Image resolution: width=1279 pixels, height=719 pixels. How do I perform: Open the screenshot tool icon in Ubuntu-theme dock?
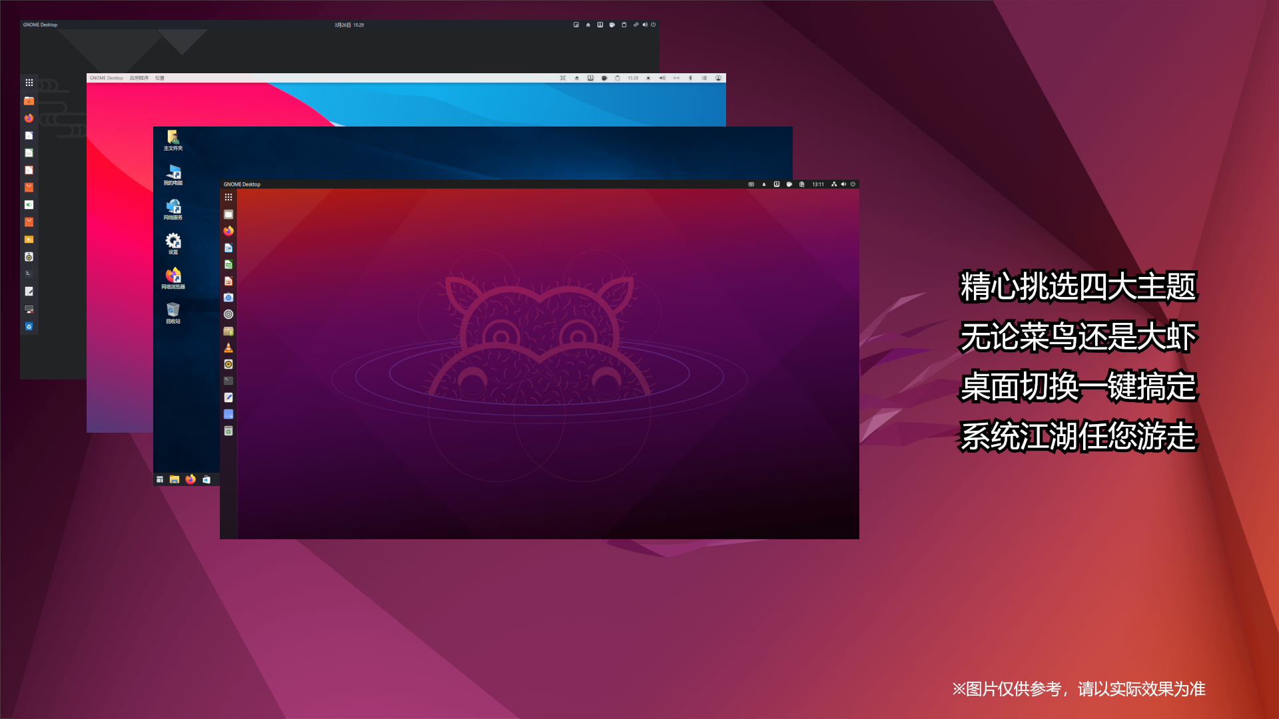(x=228, y=414)
